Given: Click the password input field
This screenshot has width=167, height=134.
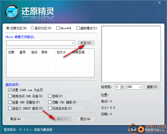Looking at the screenshot, I should [78, 96].
